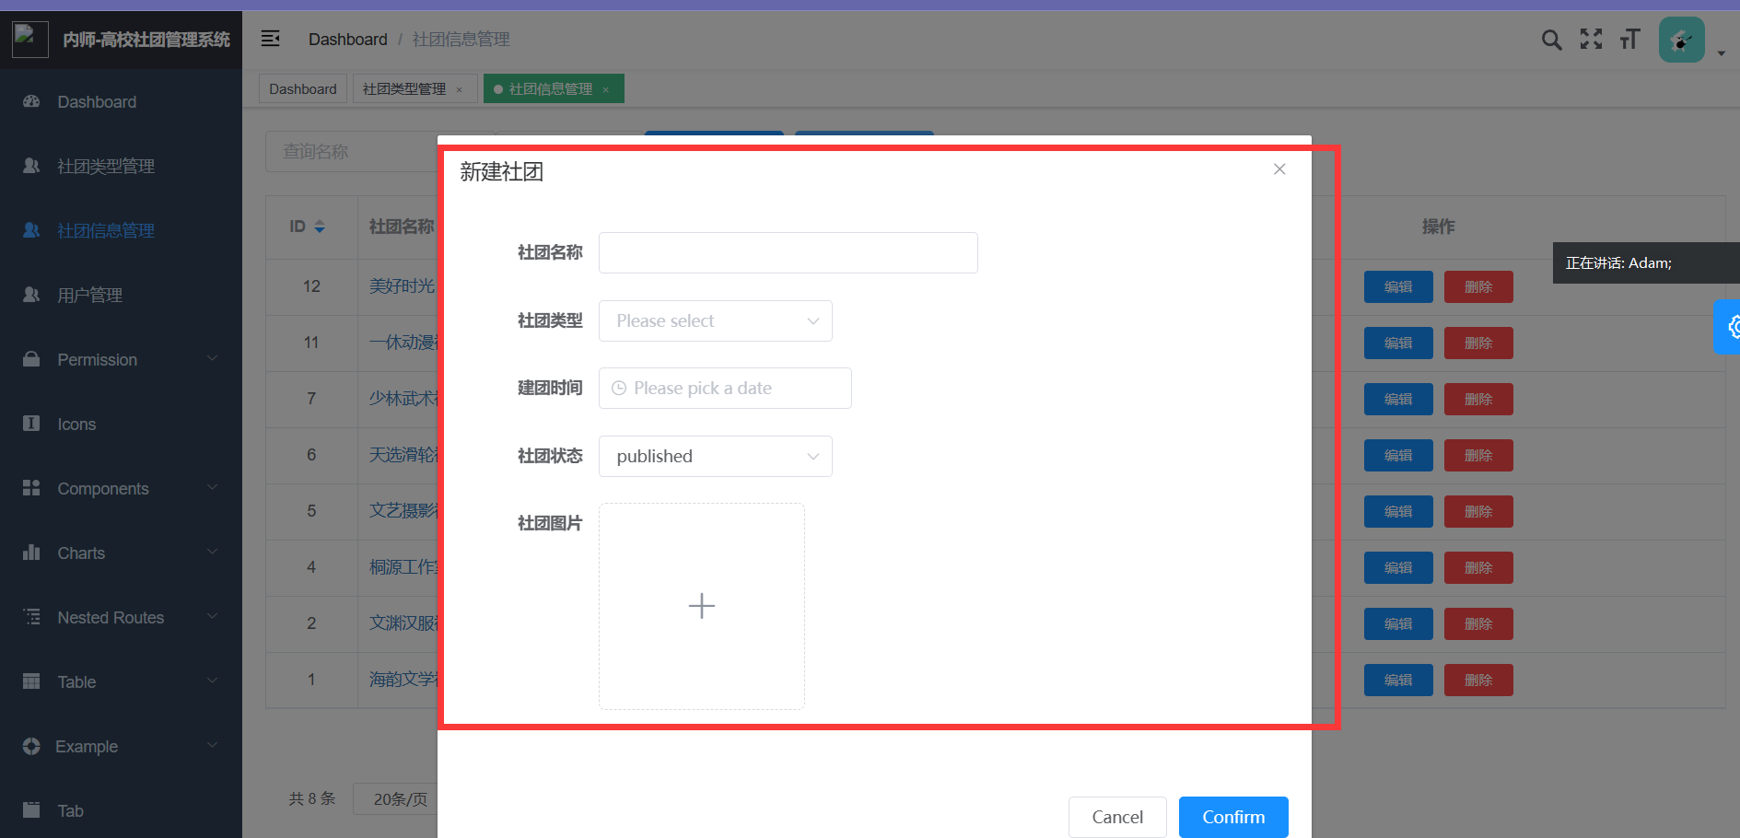Open 用户管理 in the sidebar

pos(89,296)
